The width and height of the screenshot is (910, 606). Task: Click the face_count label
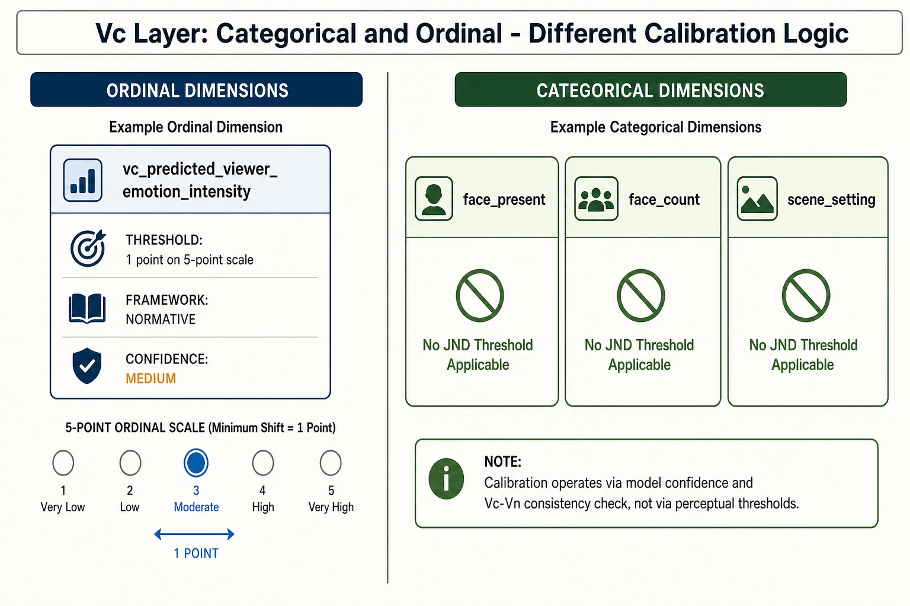pos(664,199)
